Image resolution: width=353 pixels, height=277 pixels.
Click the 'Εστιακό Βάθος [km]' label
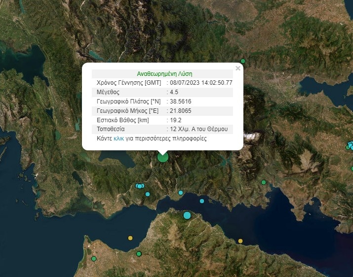point(123,120)
